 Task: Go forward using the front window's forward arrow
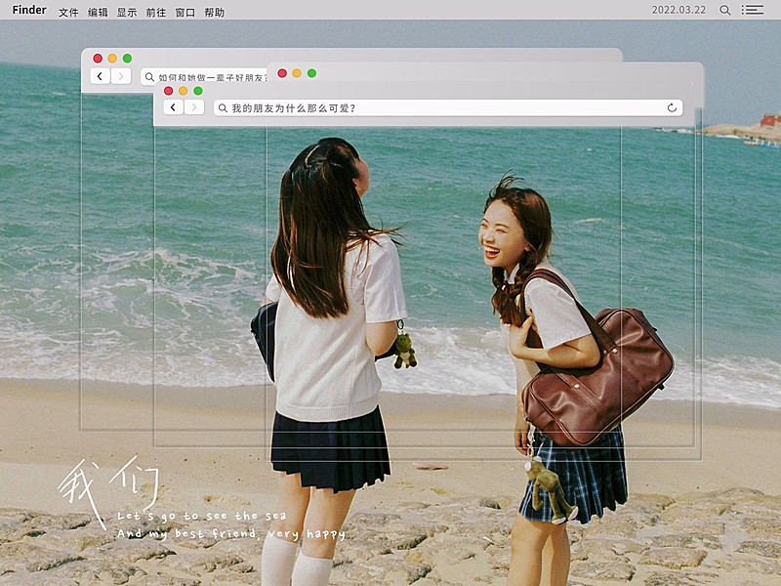coord(193,106)
